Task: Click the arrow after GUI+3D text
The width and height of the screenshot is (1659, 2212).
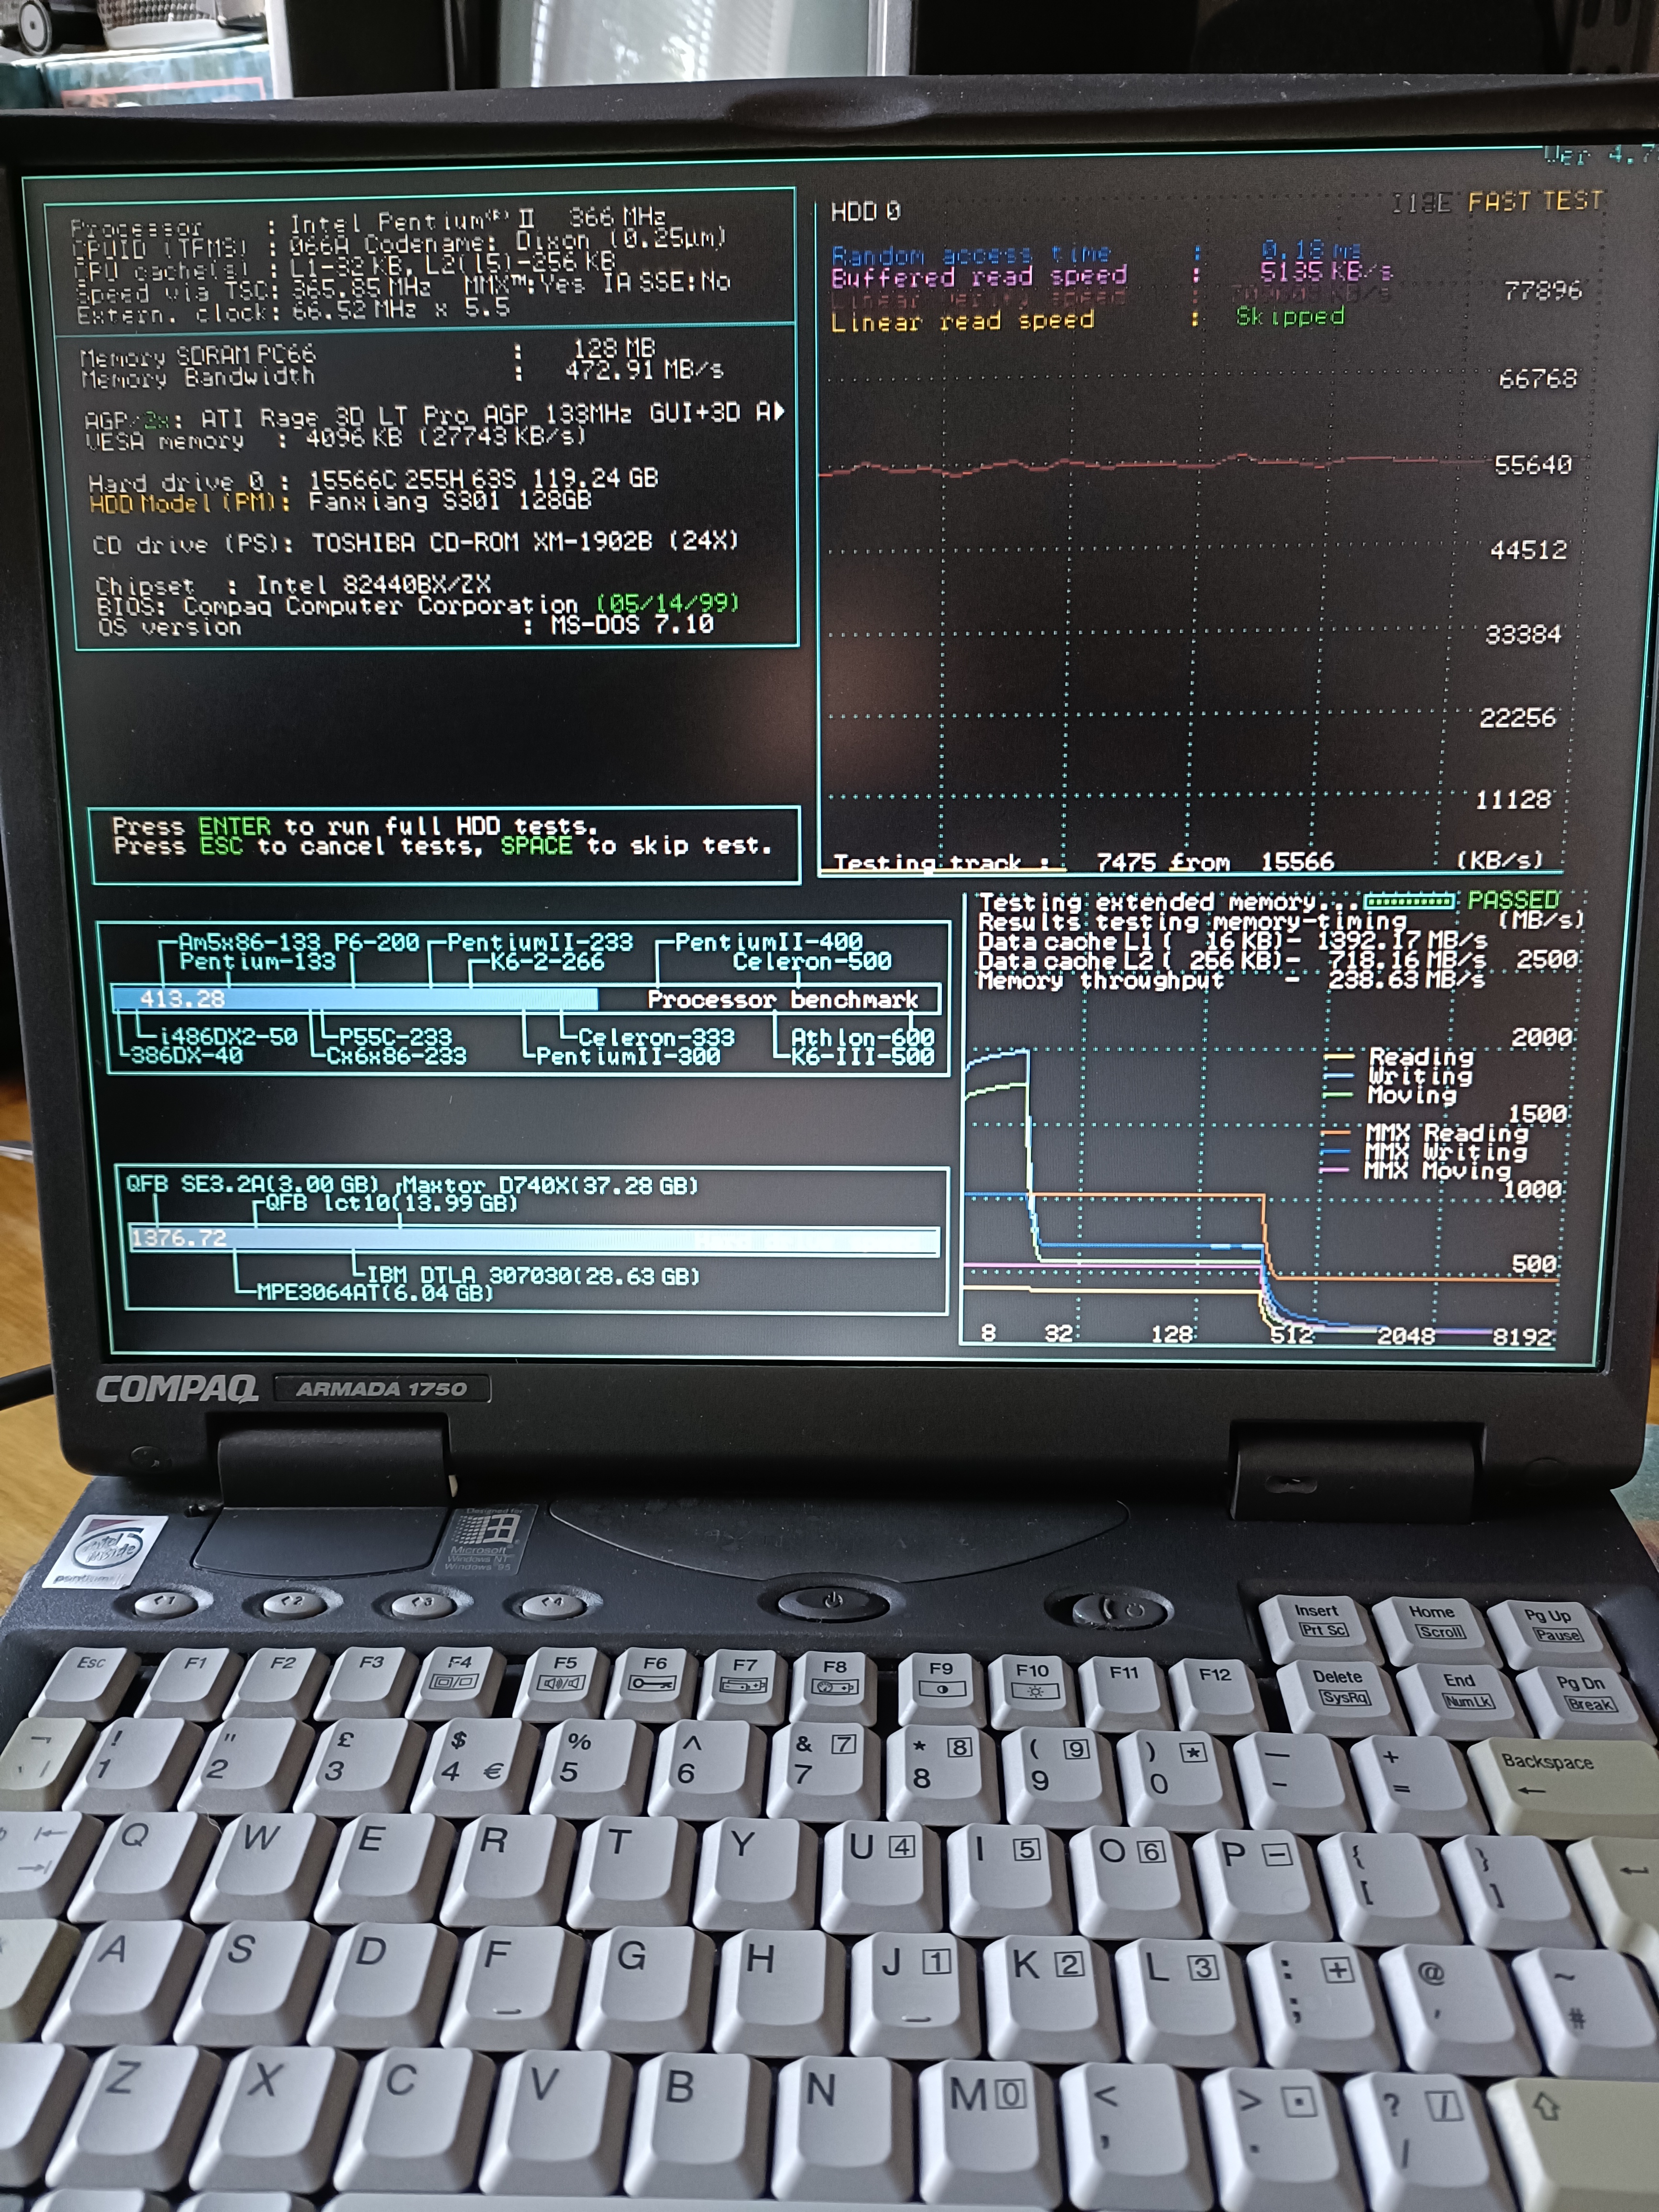Action: coord(778,411)
